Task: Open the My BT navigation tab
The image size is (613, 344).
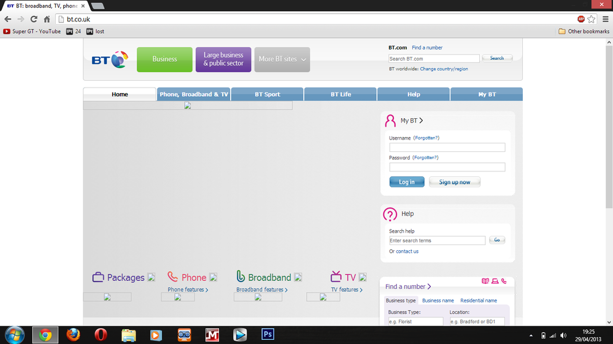Action: click(487, 94)
